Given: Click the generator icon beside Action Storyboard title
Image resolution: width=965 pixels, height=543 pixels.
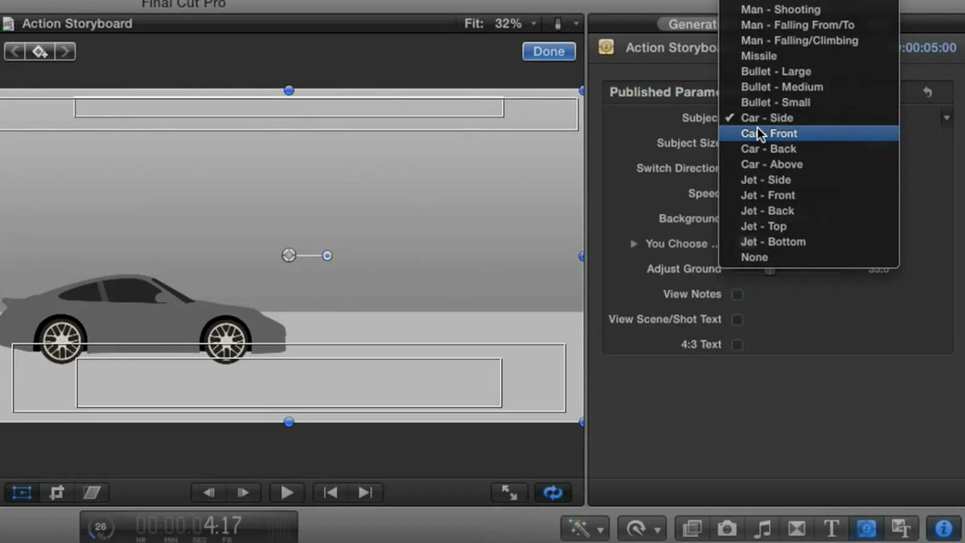Looking at the screenshot, I should tap(606, 47).
